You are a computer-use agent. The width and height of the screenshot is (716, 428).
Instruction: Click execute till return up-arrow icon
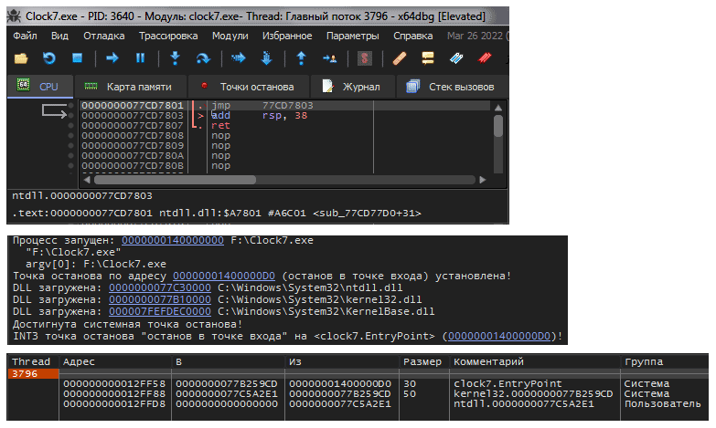[301, 58]
